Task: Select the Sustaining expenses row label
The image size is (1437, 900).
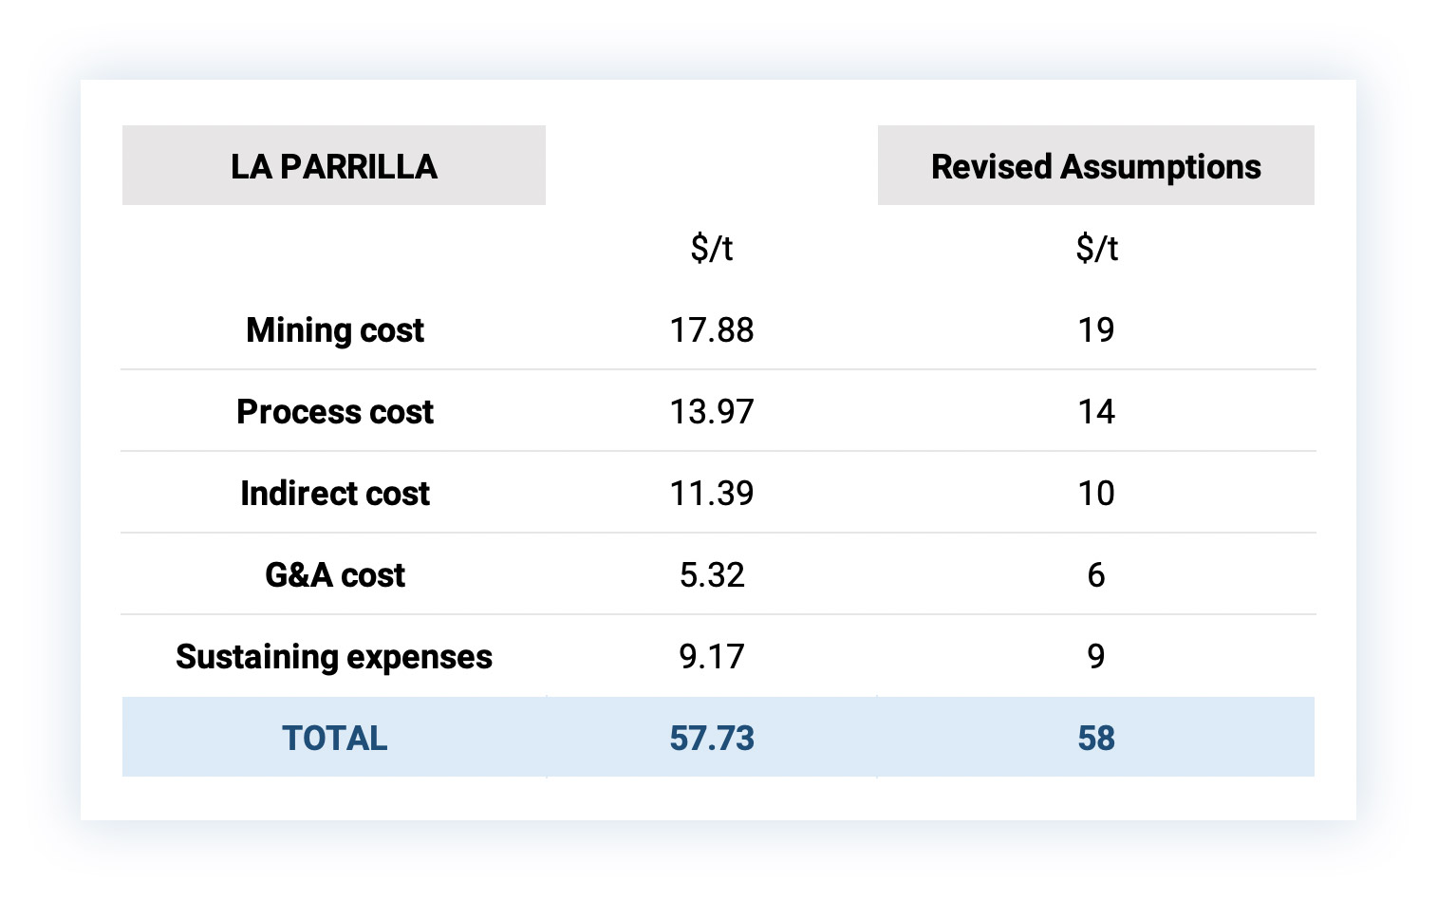Action: coord(334,657)
